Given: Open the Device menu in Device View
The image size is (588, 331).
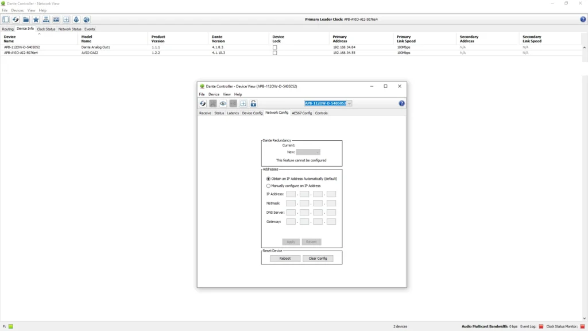Looking at the screenshot, I should pyautogui.click(x=214, y=95).
